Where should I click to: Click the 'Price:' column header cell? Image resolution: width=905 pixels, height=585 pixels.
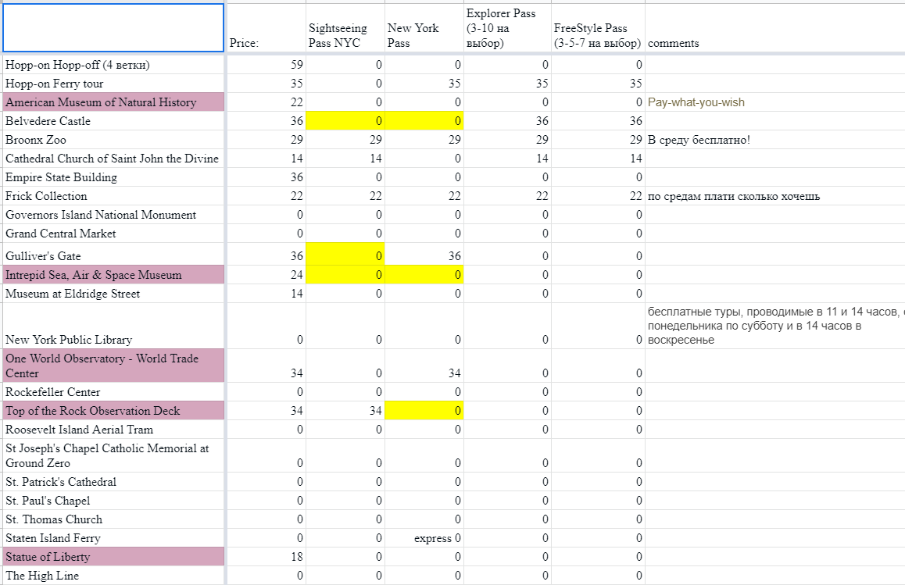click(x=266, y=27)
